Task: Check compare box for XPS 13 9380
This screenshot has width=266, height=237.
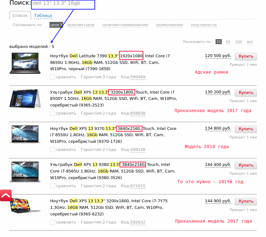Action: tap(53, 186)
